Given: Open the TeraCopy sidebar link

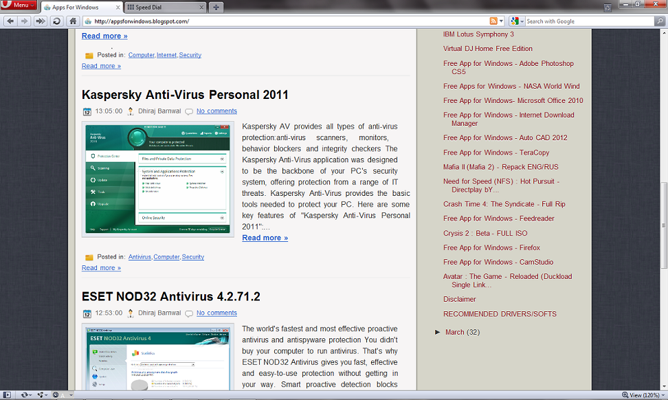Looking at the screenshot, I should [x=496, y=153].
